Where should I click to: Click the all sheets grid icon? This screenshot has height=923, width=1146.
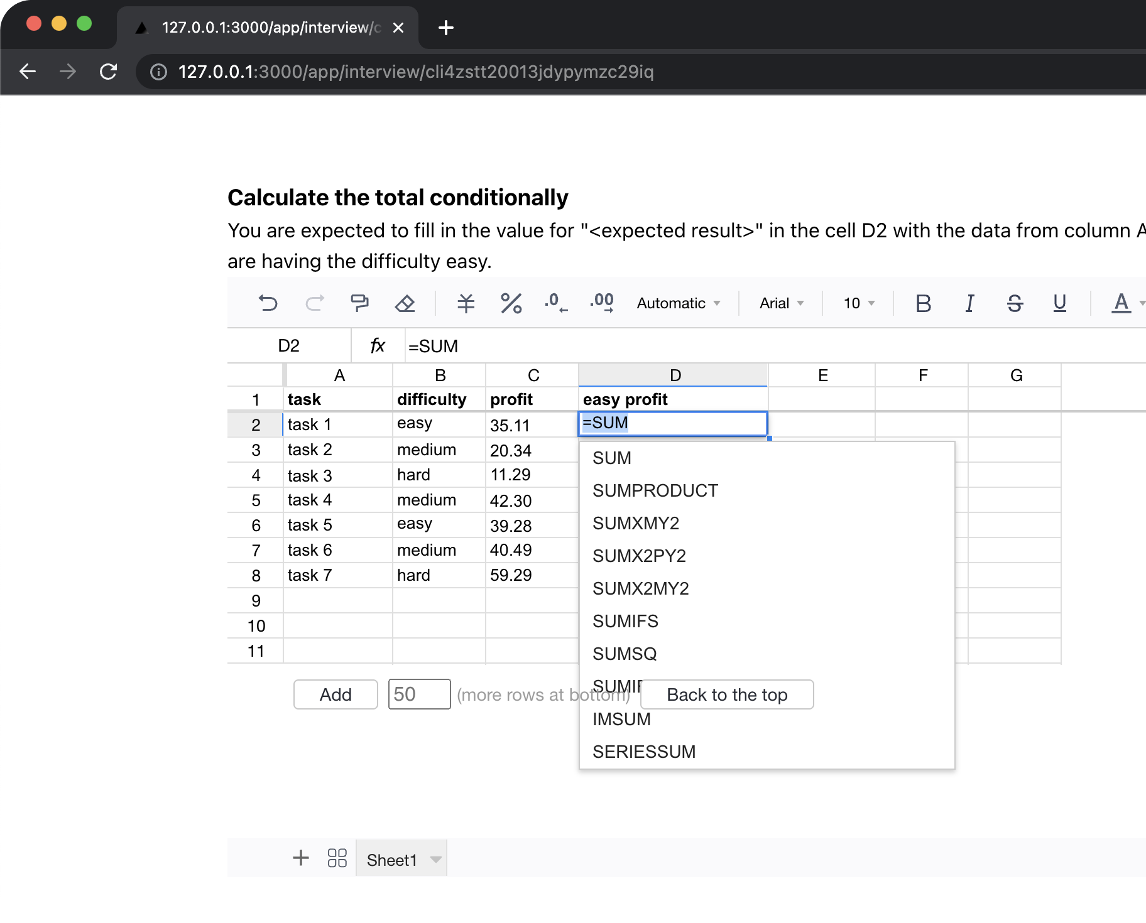point(337,858)
